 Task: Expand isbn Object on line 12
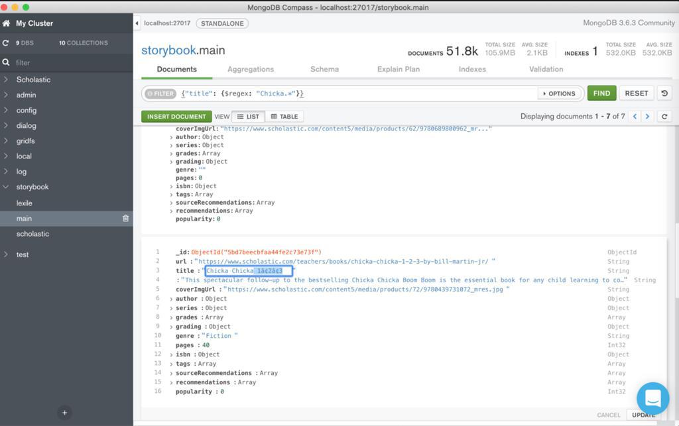(172, 354)
